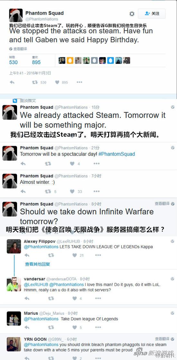The height and width of the screenshot is (360, 177).
Task: Open more options on the main tweet
Action: [79, 82]
